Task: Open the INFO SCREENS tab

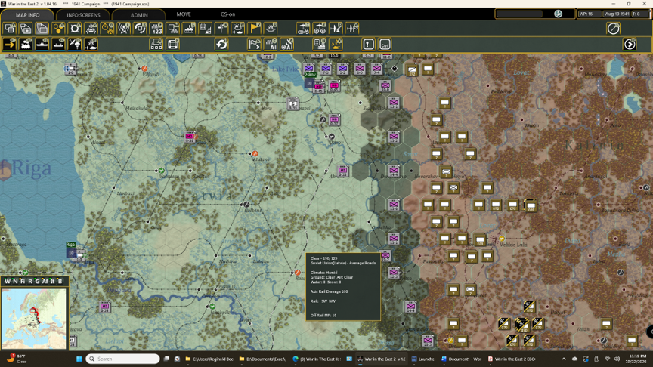Action: click(x=83, y=14)
